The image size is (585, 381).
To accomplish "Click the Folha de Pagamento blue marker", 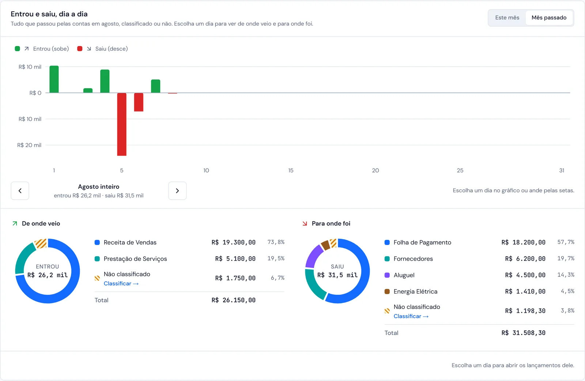I will coord(387,242).
